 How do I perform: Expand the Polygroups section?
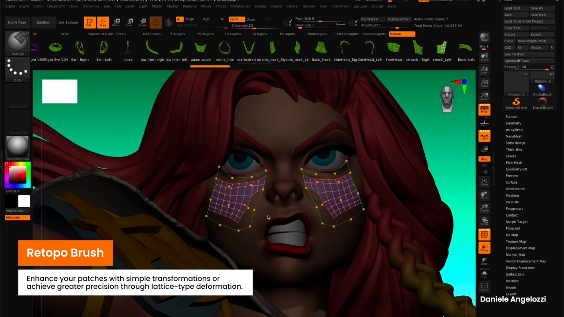tap(514, 209)
